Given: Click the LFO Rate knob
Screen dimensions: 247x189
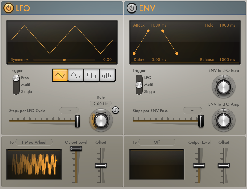Looking at the screenshot, I should 101,120.
